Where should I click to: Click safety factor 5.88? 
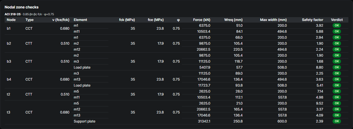[319, 31]
